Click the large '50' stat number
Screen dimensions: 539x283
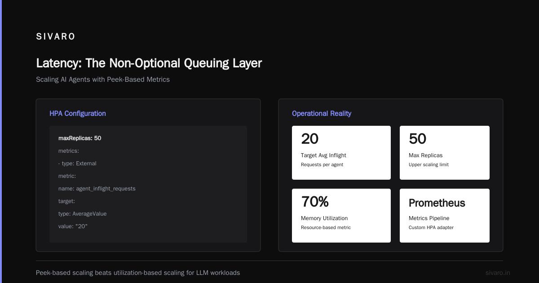[417, 139]
